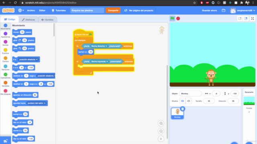Select the Eventos block category
This screenshot has width=257, height=144.
[x=5, y=51]
